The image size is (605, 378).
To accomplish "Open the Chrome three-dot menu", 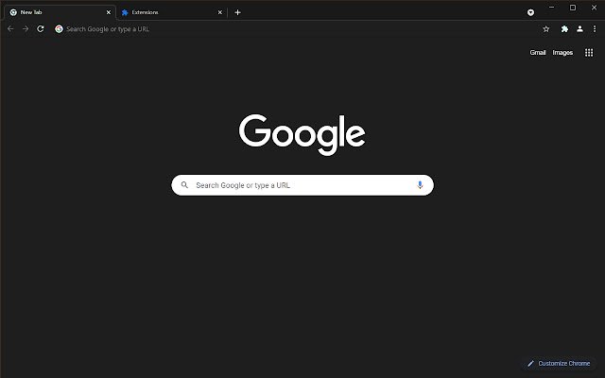I will [x=595, y=29].
